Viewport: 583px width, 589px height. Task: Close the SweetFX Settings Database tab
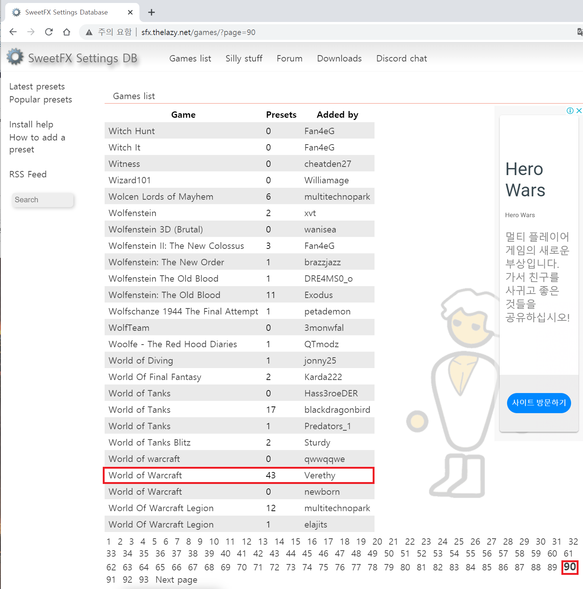pyautogui.click(x=130, y=12)
